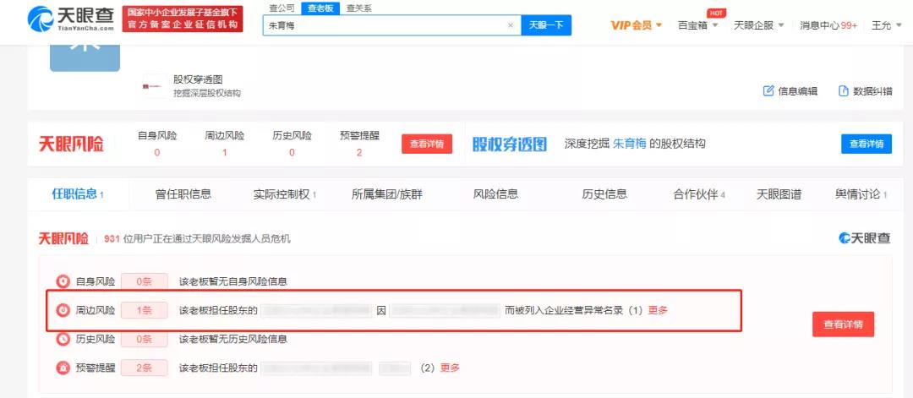Open the 百宝箱 dropdown menu
Viewport: 913px width, 398px height.
697,25
